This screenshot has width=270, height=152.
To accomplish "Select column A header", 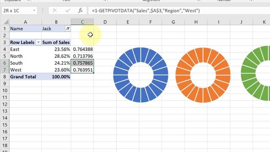I will tap(25, 22).
